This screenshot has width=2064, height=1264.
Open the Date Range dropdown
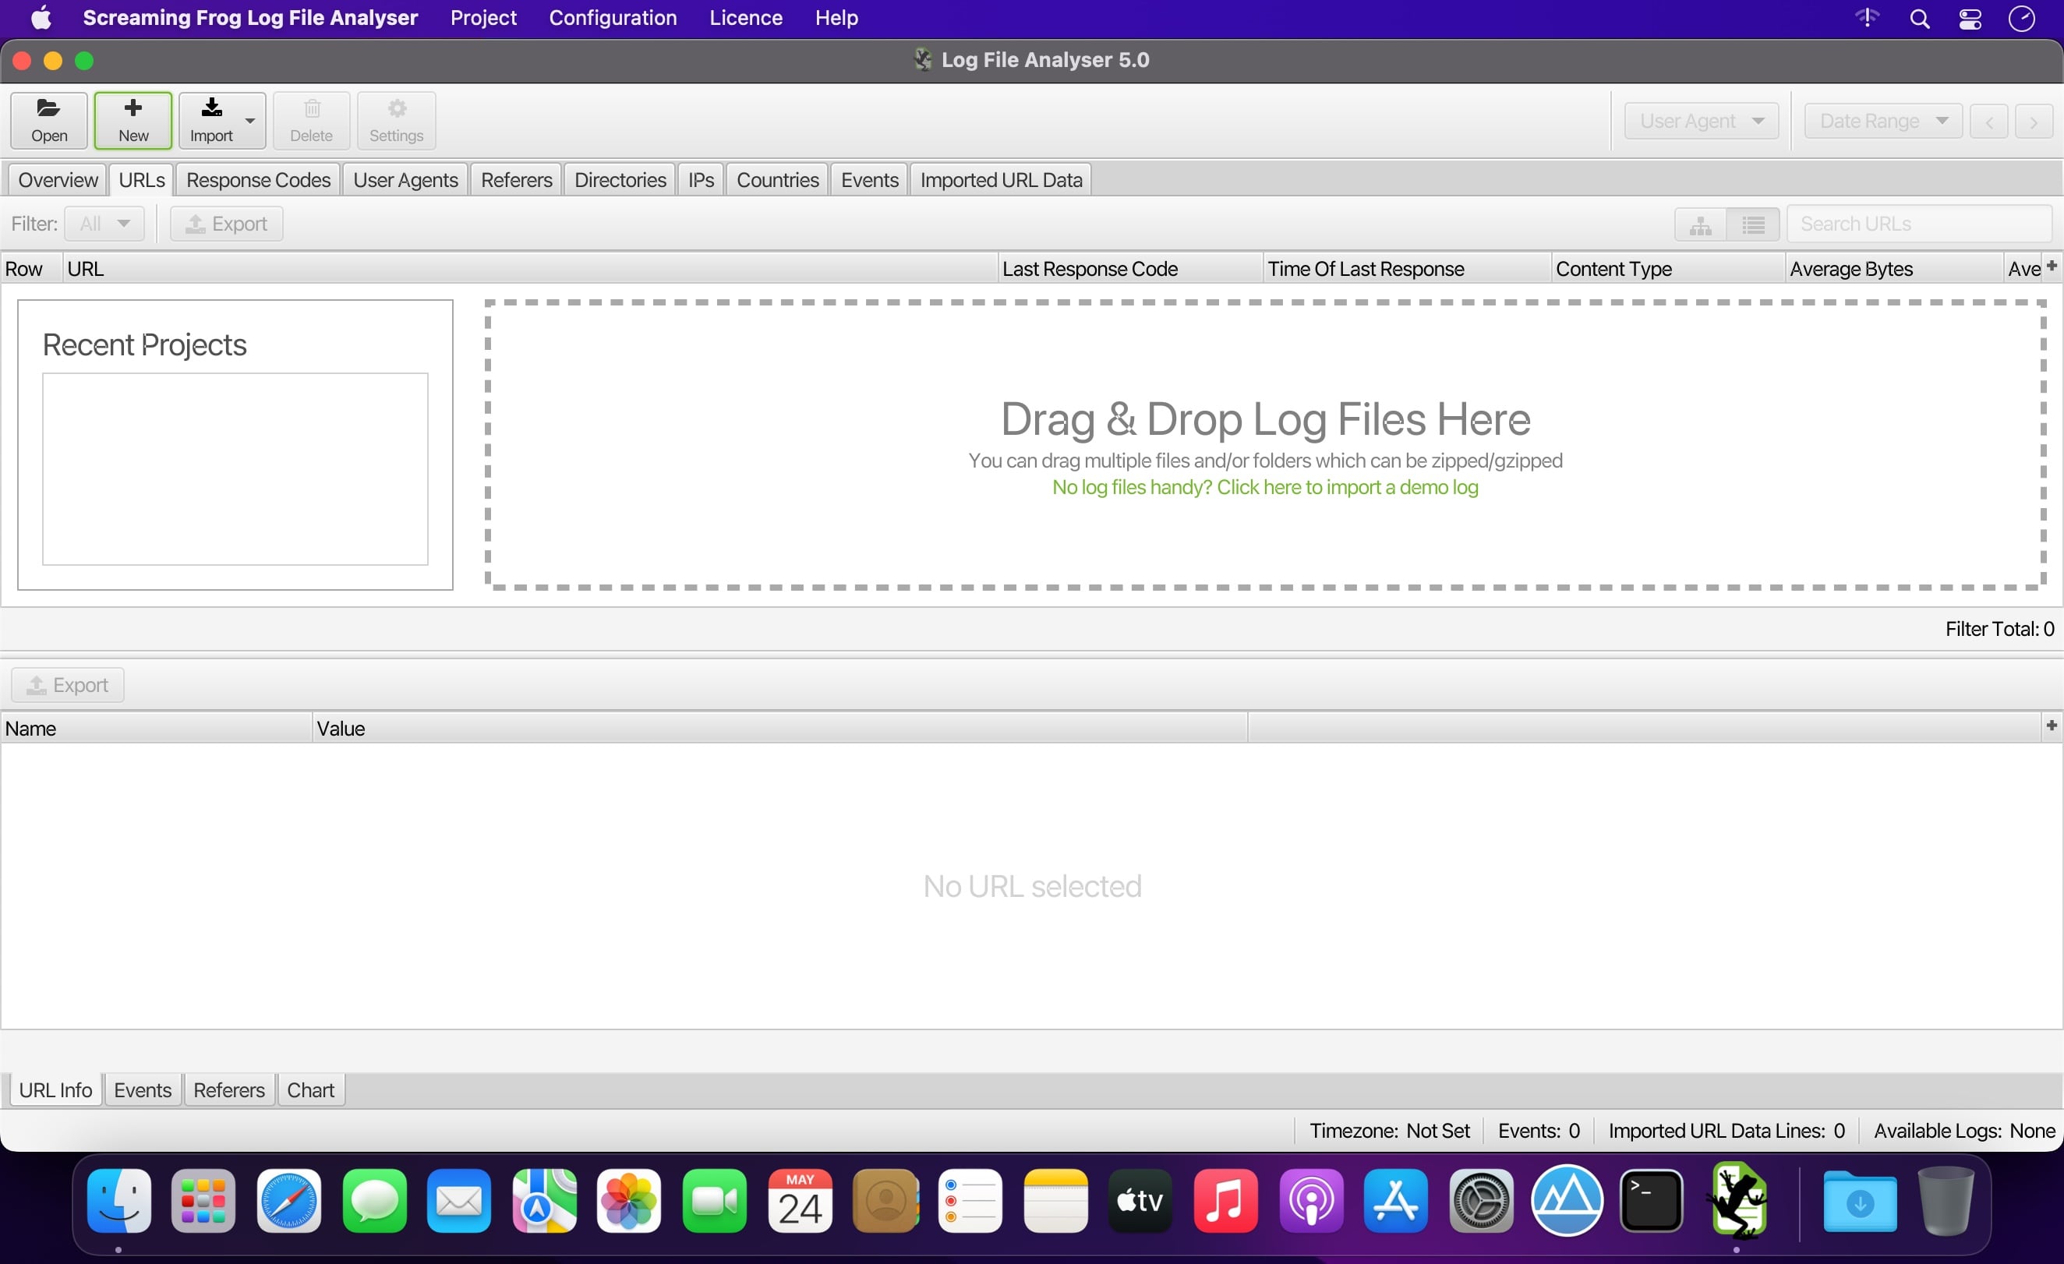(1882, 121)
